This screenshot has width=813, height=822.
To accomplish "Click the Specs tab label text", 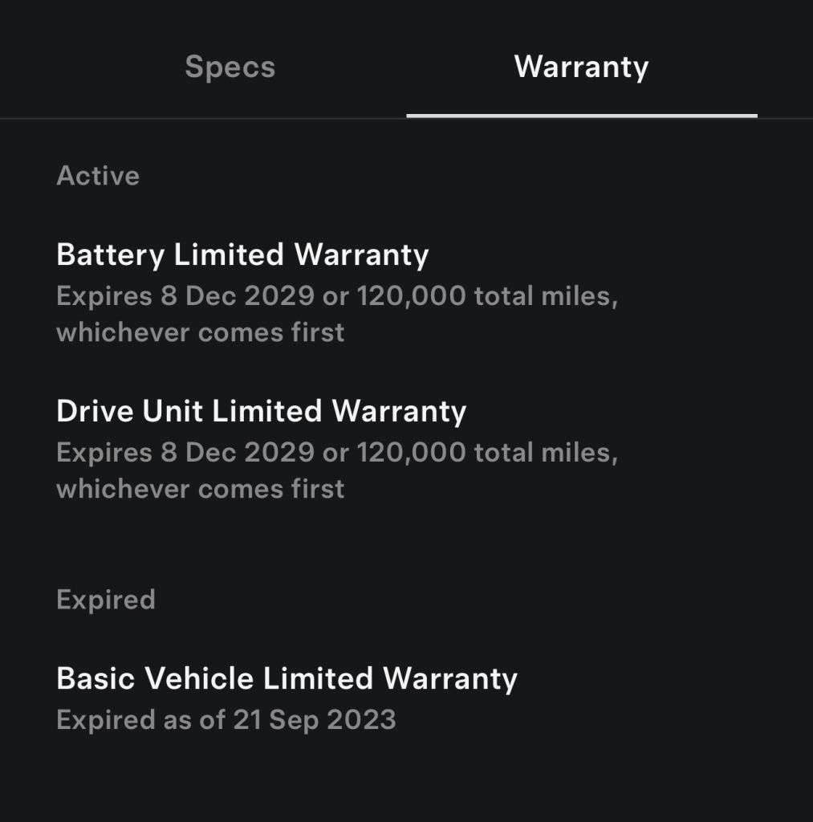I will 229,67.
